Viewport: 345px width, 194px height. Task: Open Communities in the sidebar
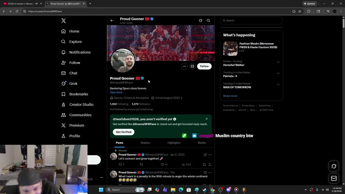click(76, 115)
